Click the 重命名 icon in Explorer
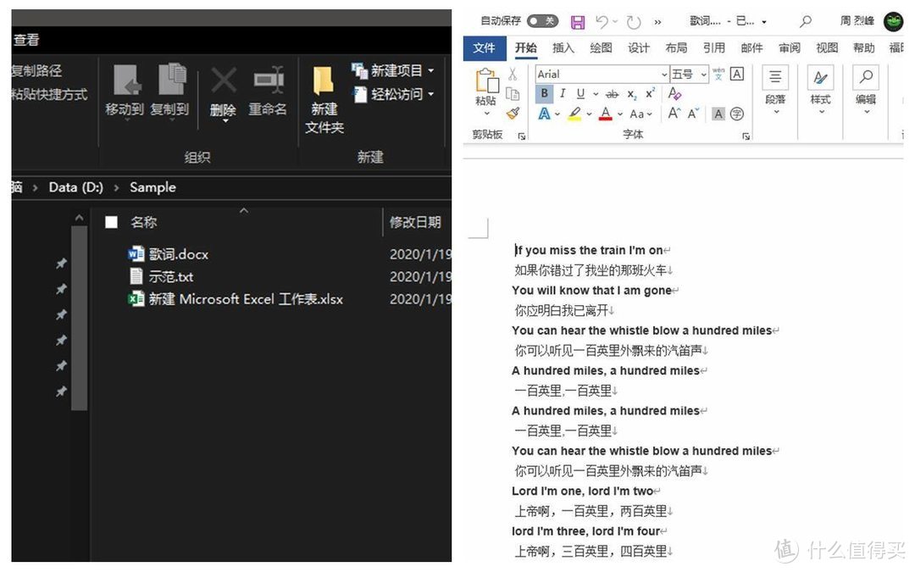 pyautogui.click(x=269, y=80)
